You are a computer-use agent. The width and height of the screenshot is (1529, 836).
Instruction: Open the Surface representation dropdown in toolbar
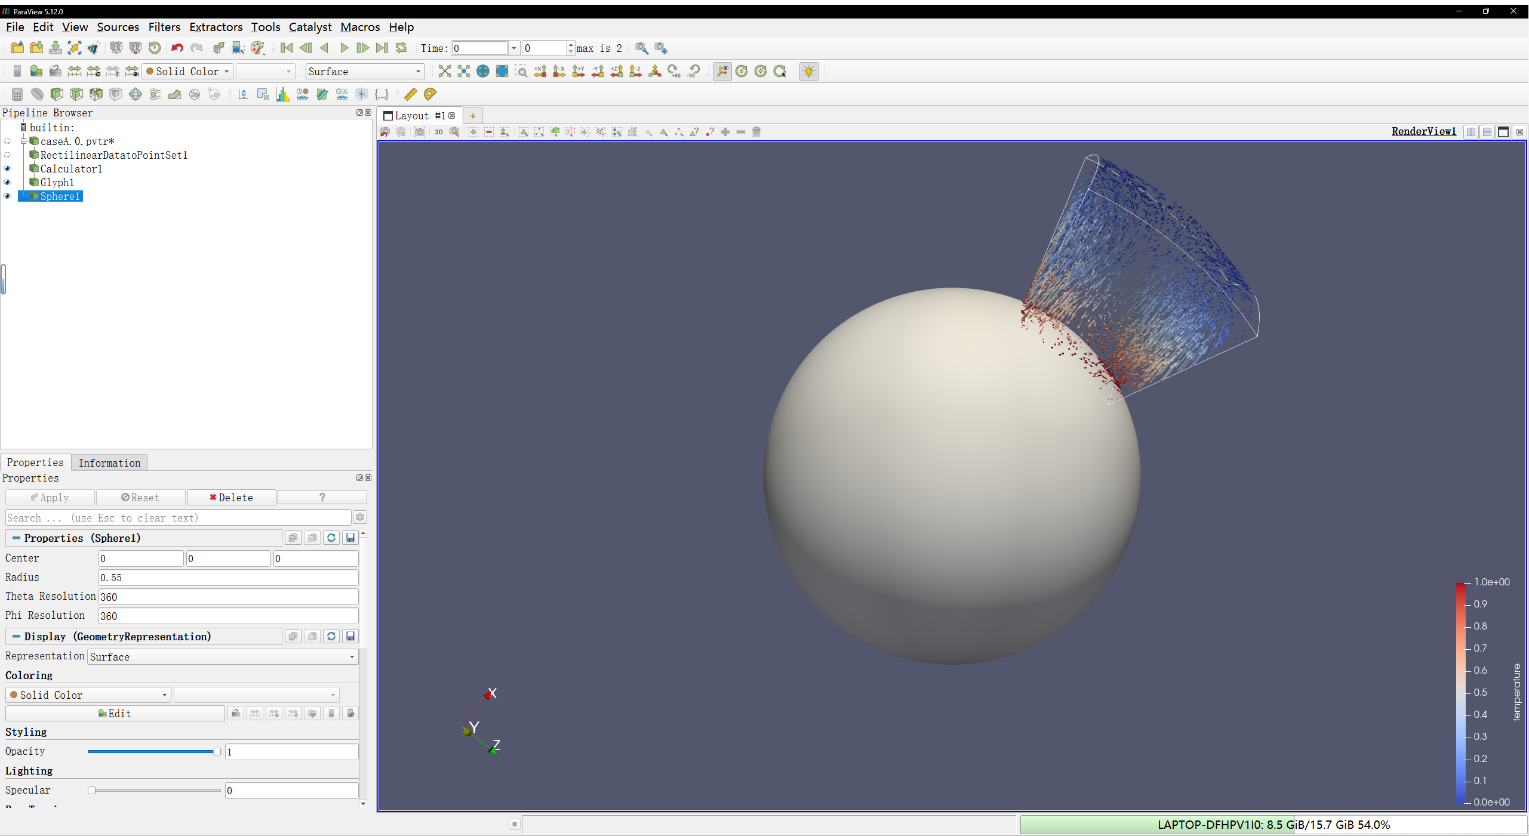[x=364, y=72]
